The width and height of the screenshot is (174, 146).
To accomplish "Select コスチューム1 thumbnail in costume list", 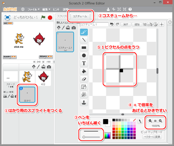I will (65, 42).
